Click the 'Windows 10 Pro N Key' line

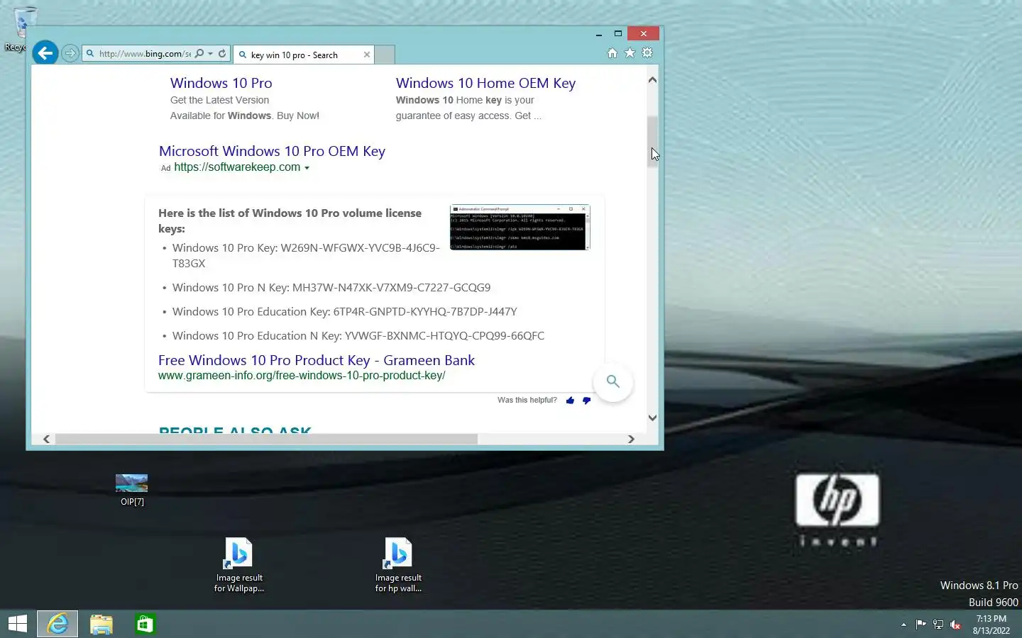pyautogui.click(x=331, y=288)
